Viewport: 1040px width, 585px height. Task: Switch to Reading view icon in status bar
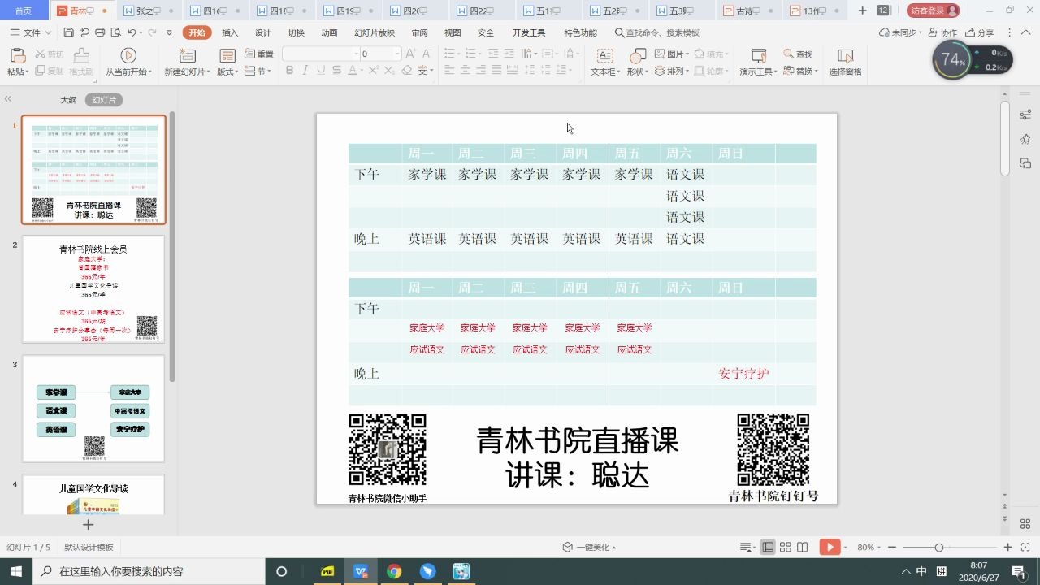coord(803,548)
